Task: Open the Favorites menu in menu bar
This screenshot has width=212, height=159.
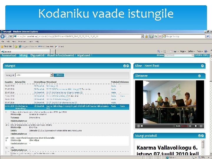Action: [22, 42]
